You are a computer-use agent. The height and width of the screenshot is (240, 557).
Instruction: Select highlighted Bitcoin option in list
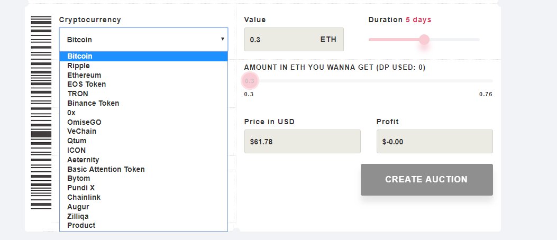click(143, 56)
